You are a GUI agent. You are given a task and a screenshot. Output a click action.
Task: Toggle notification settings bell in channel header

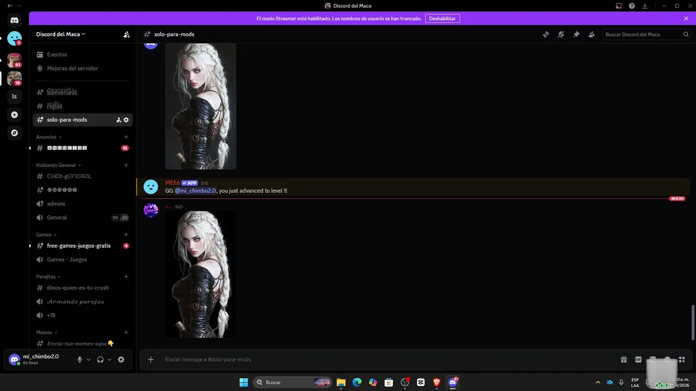[561, 34]
